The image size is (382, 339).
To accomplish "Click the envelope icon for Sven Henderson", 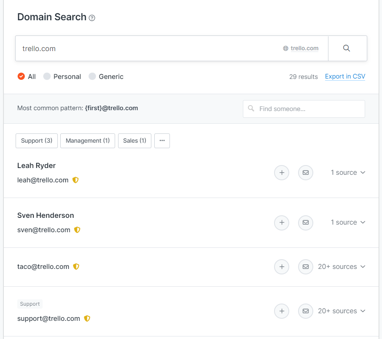I will pos(306,222).
